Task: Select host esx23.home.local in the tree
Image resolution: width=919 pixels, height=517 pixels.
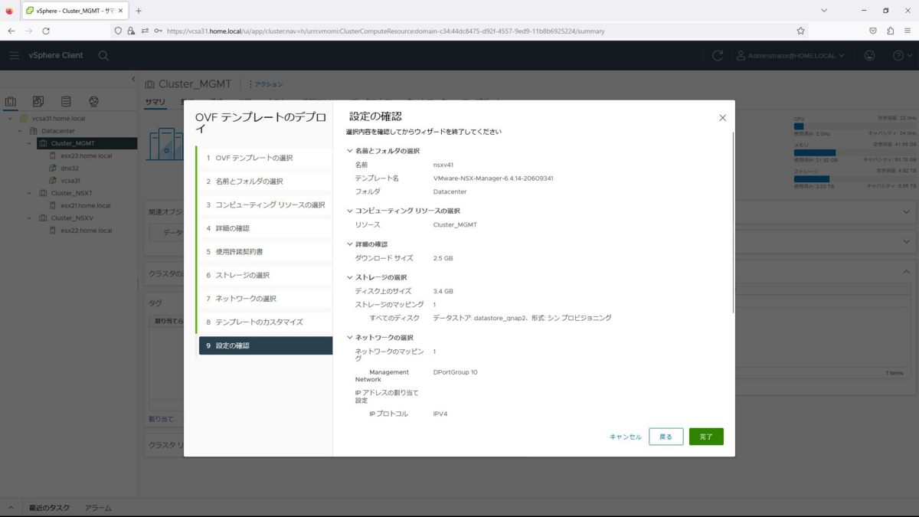Action: [86, 155]
